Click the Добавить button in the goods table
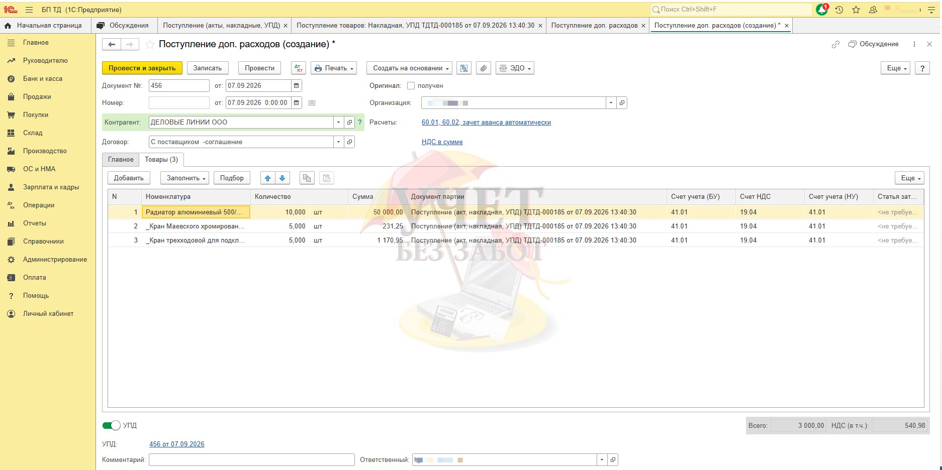The height and width of the screenshot is (470, 942). coord(129,178)
